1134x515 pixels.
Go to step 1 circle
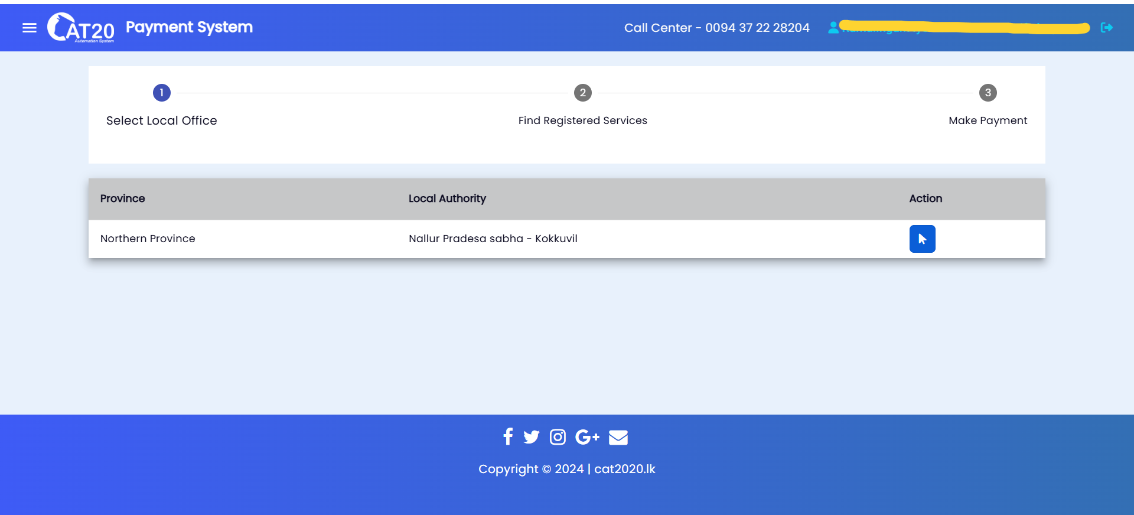(162, 93)
